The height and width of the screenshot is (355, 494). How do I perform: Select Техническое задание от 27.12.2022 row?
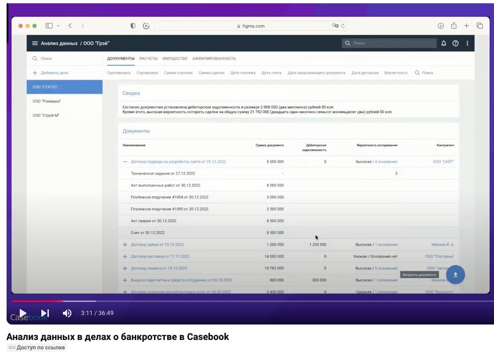(x=288, y=174)
